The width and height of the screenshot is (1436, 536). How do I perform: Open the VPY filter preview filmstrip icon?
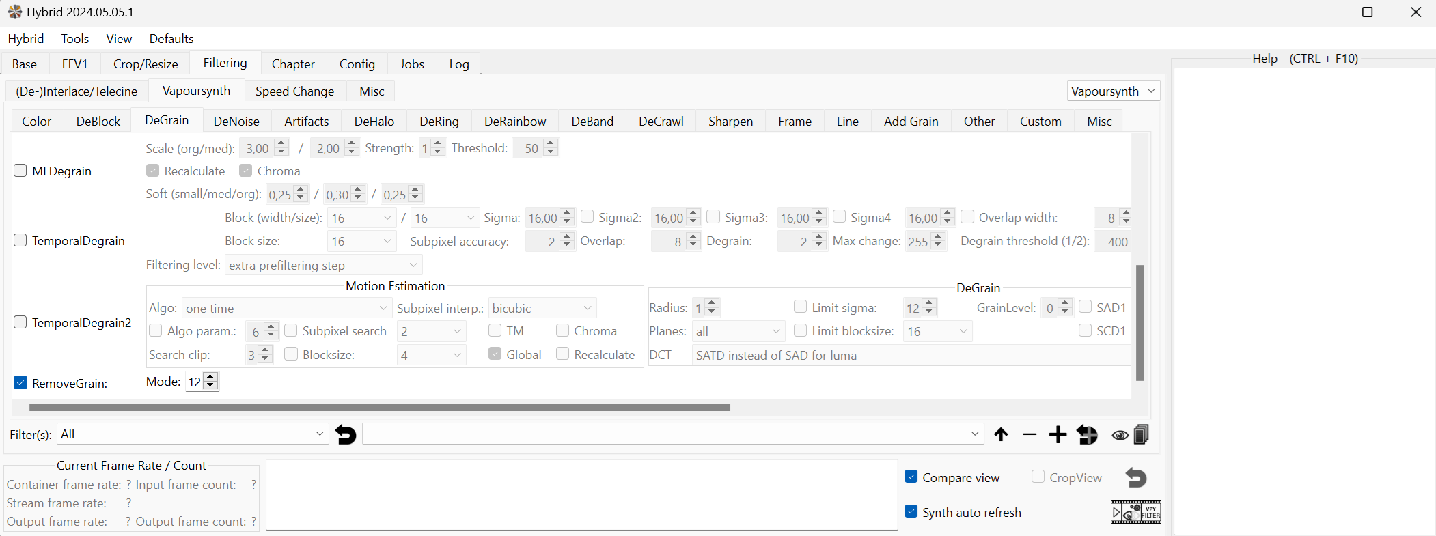click(1135, 513)
